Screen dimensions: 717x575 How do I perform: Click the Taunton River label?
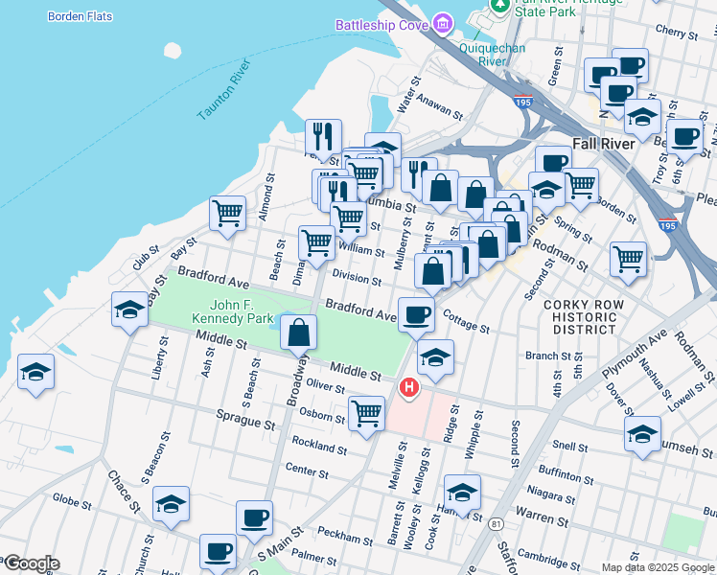click(224, 89)
